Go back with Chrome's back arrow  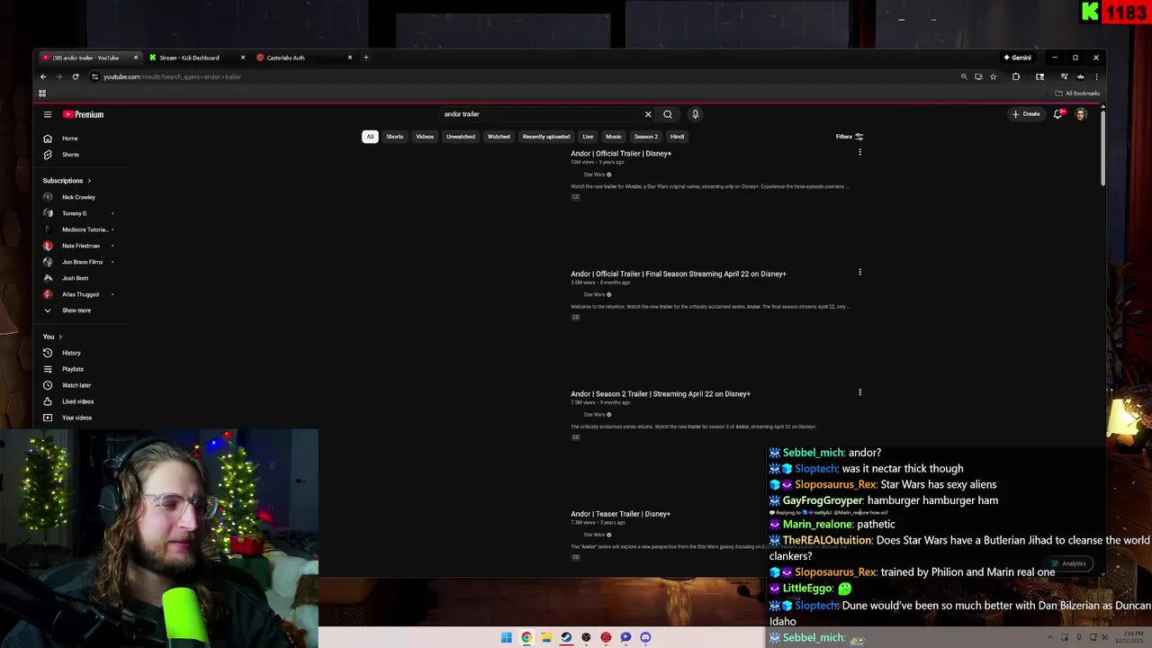click(43, 76)
